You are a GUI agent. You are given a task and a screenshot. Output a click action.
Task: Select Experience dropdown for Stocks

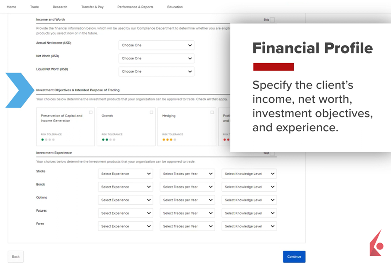(x=125, y=174)
